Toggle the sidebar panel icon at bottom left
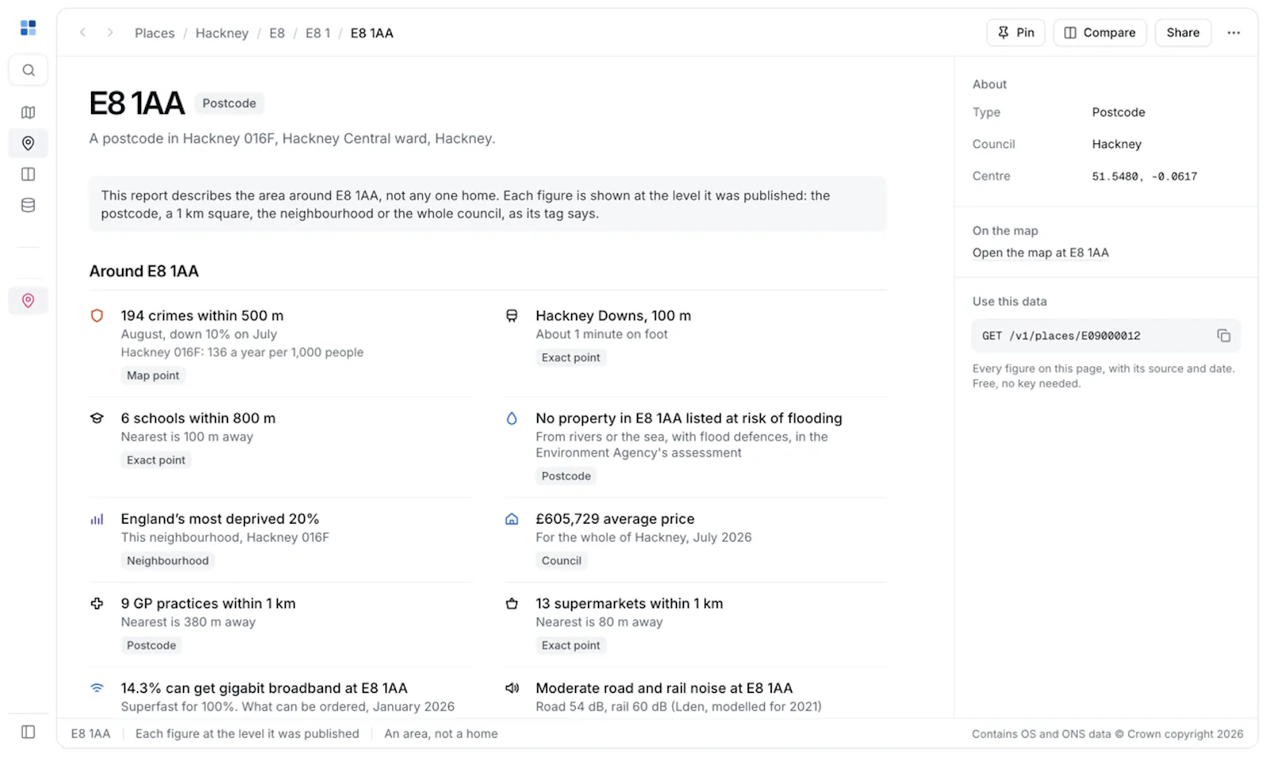This screenshot has height=757, width=1267. (28, 732)
